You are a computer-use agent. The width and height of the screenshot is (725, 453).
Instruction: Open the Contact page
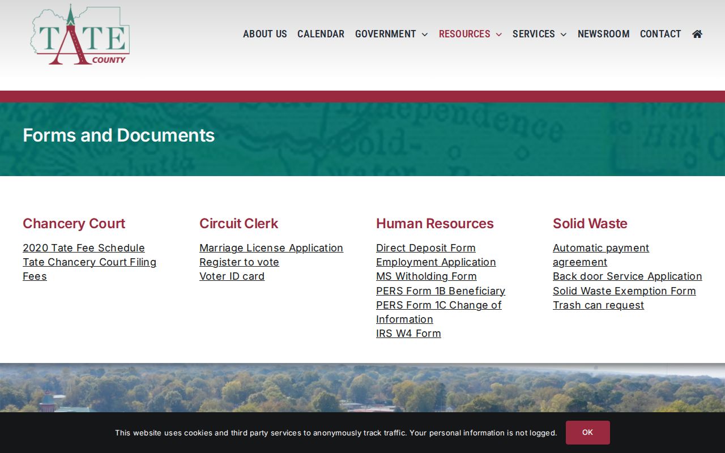tap(660, 34)
